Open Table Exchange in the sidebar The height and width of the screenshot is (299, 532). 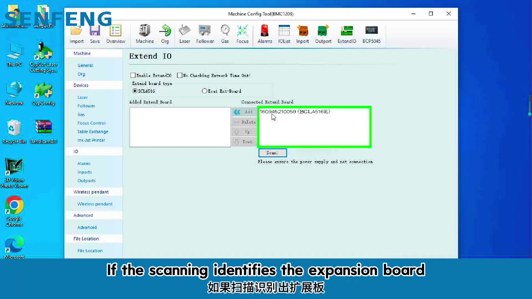click(93, 132)
